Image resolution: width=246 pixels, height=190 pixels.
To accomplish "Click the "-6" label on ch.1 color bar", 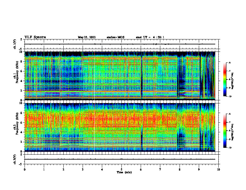I will pos(229,63).
